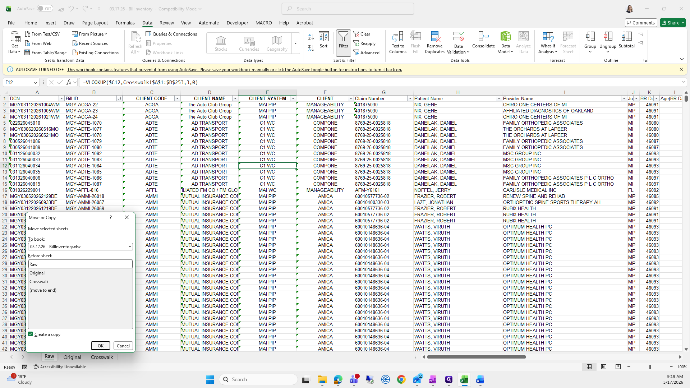
Task: Uncheck the Create a copy checkbox
Action: (x=31, y=334)
